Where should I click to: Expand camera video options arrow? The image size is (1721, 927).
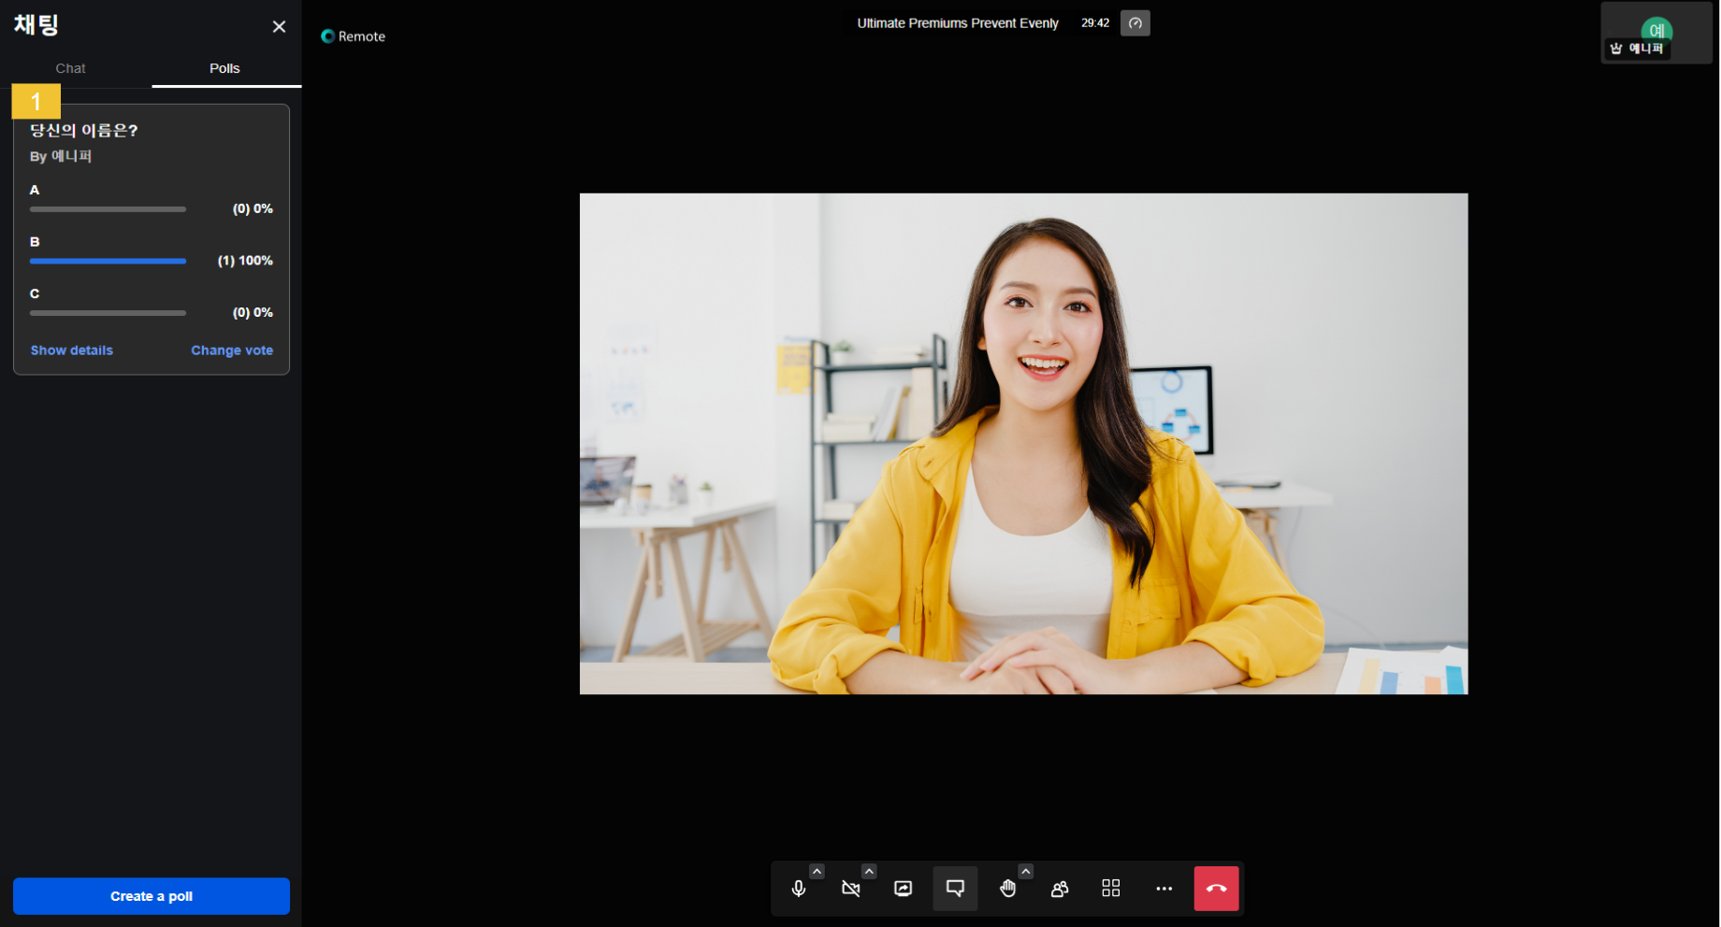pyautogui.click(x=869, y=871)
